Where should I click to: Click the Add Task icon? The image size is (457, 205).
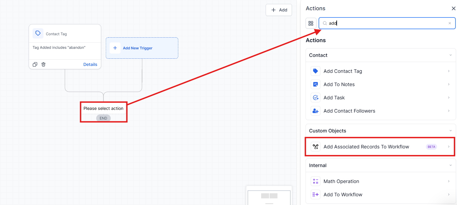pyautogui.click(x=316, y=98)
